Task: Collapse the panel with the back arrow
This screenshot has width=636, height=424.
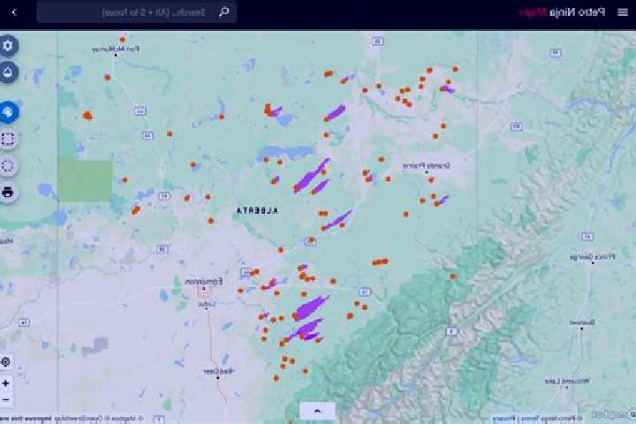Action: (x=14, y=12)
